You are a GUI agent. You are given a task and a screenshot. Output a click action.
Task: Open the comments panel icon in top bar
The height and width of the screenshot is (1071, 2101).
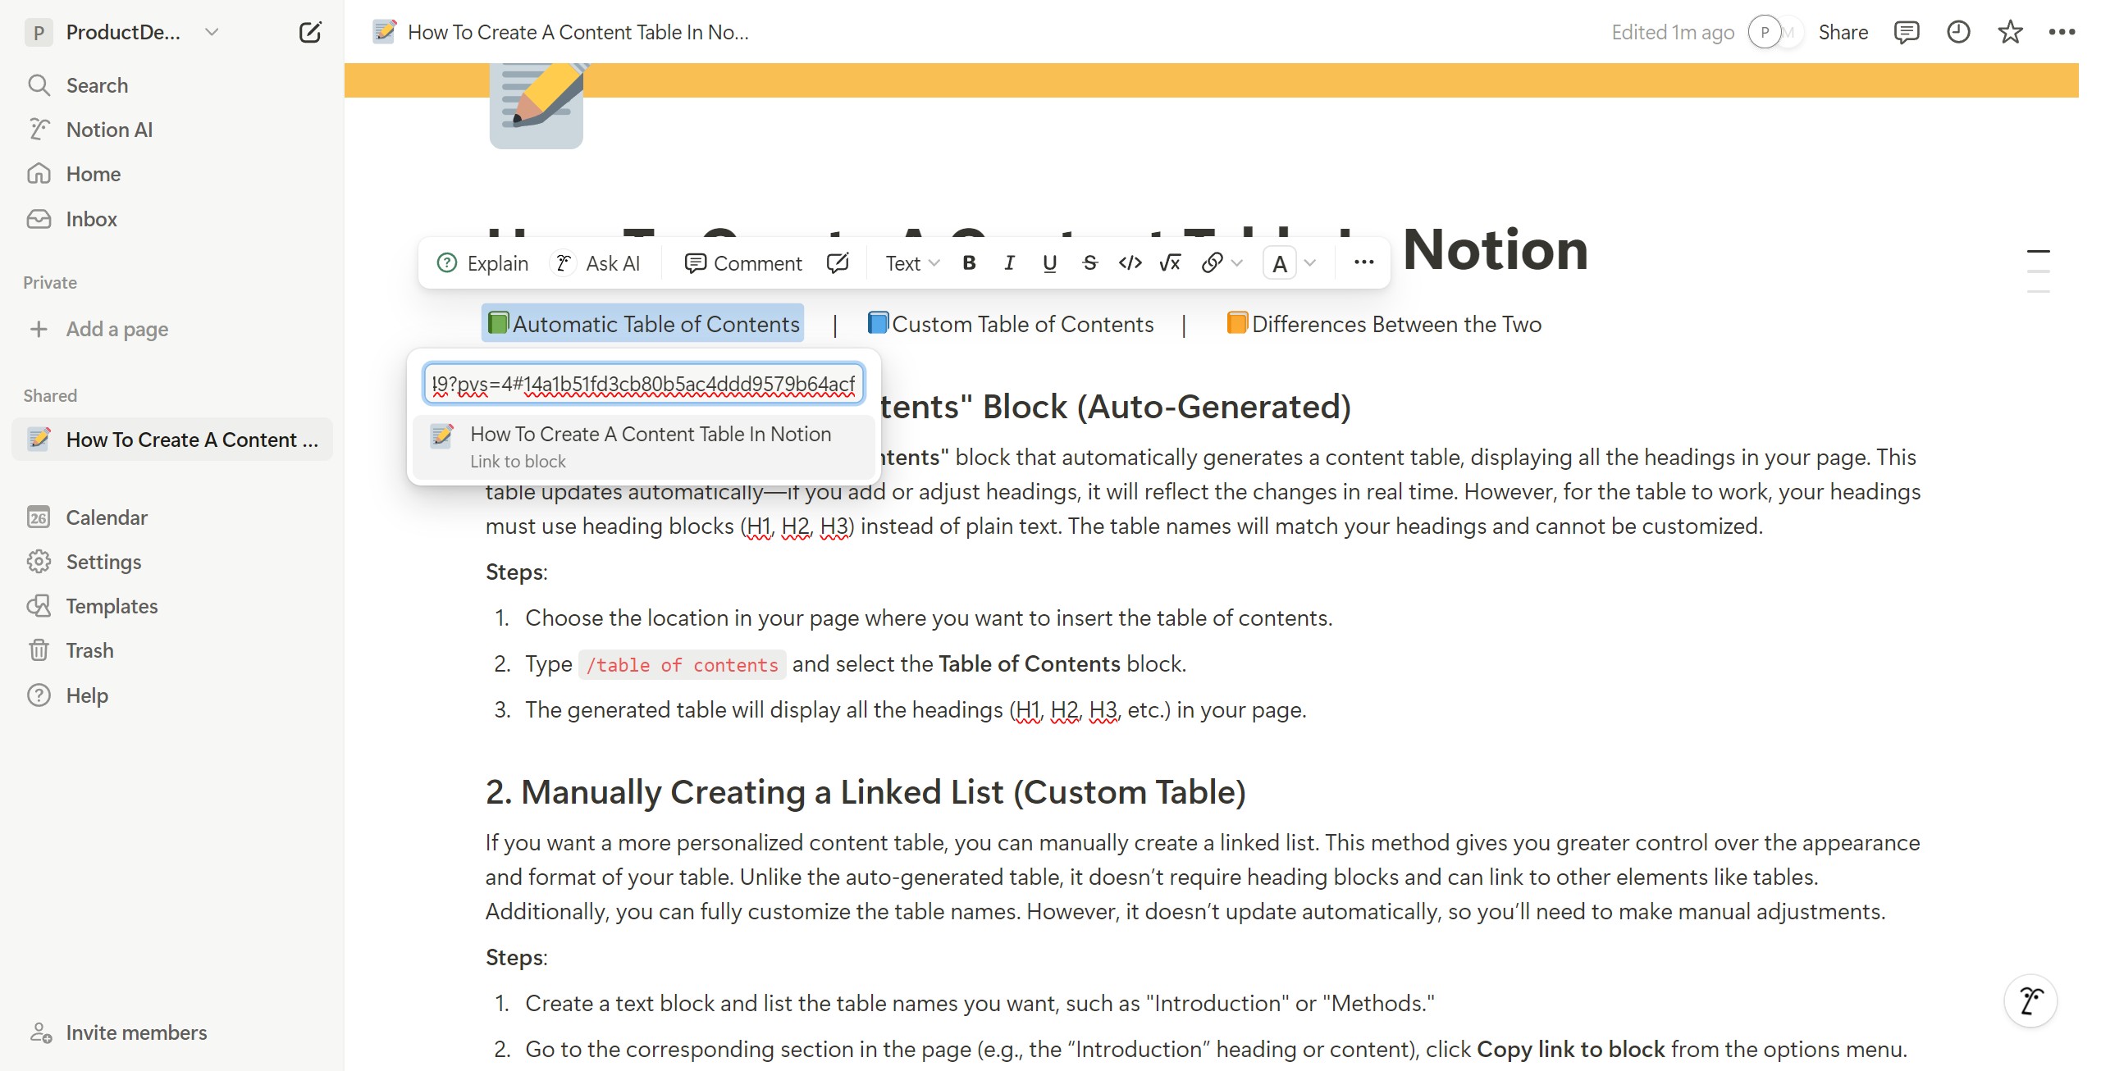1906,33
